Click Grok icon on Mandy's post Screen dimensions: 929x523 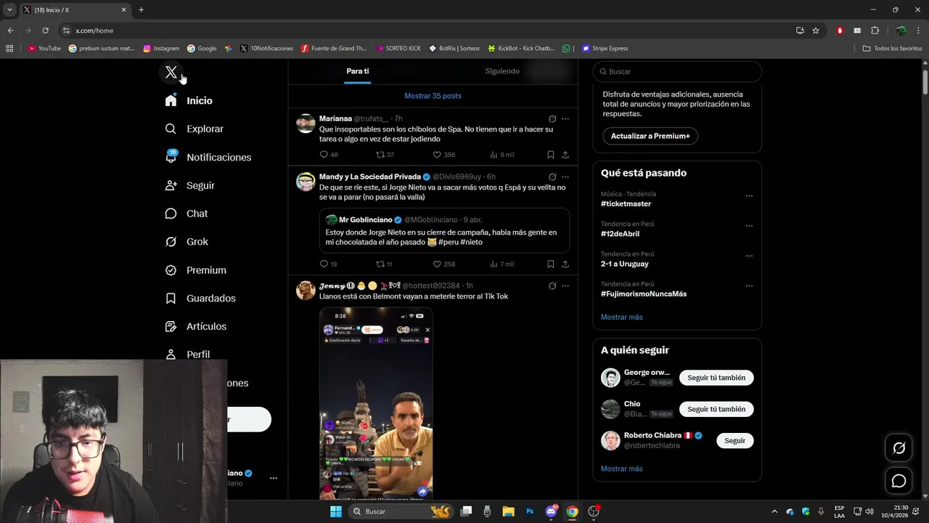click(x=552, y=177)
